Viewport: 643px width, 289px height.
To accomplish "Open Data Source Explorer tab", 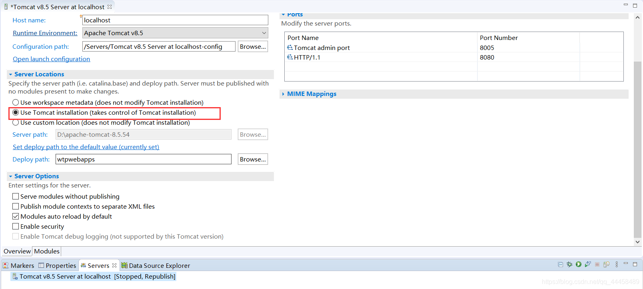I will (x=156, y=265).
